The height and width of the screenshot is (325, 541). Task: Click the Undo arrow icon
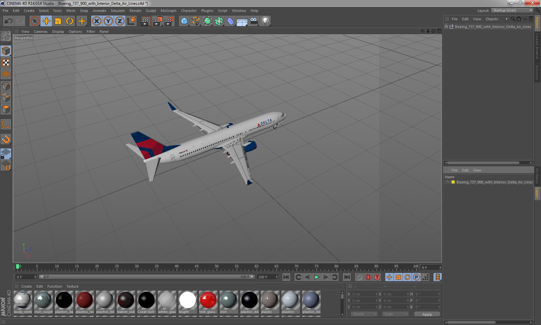[9, 21]
